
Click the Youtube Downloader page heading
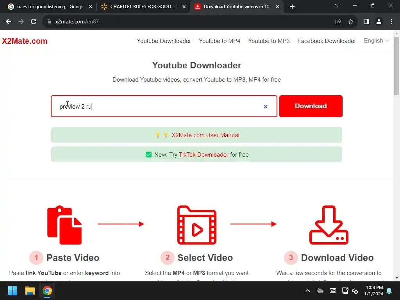coord(197,65)
